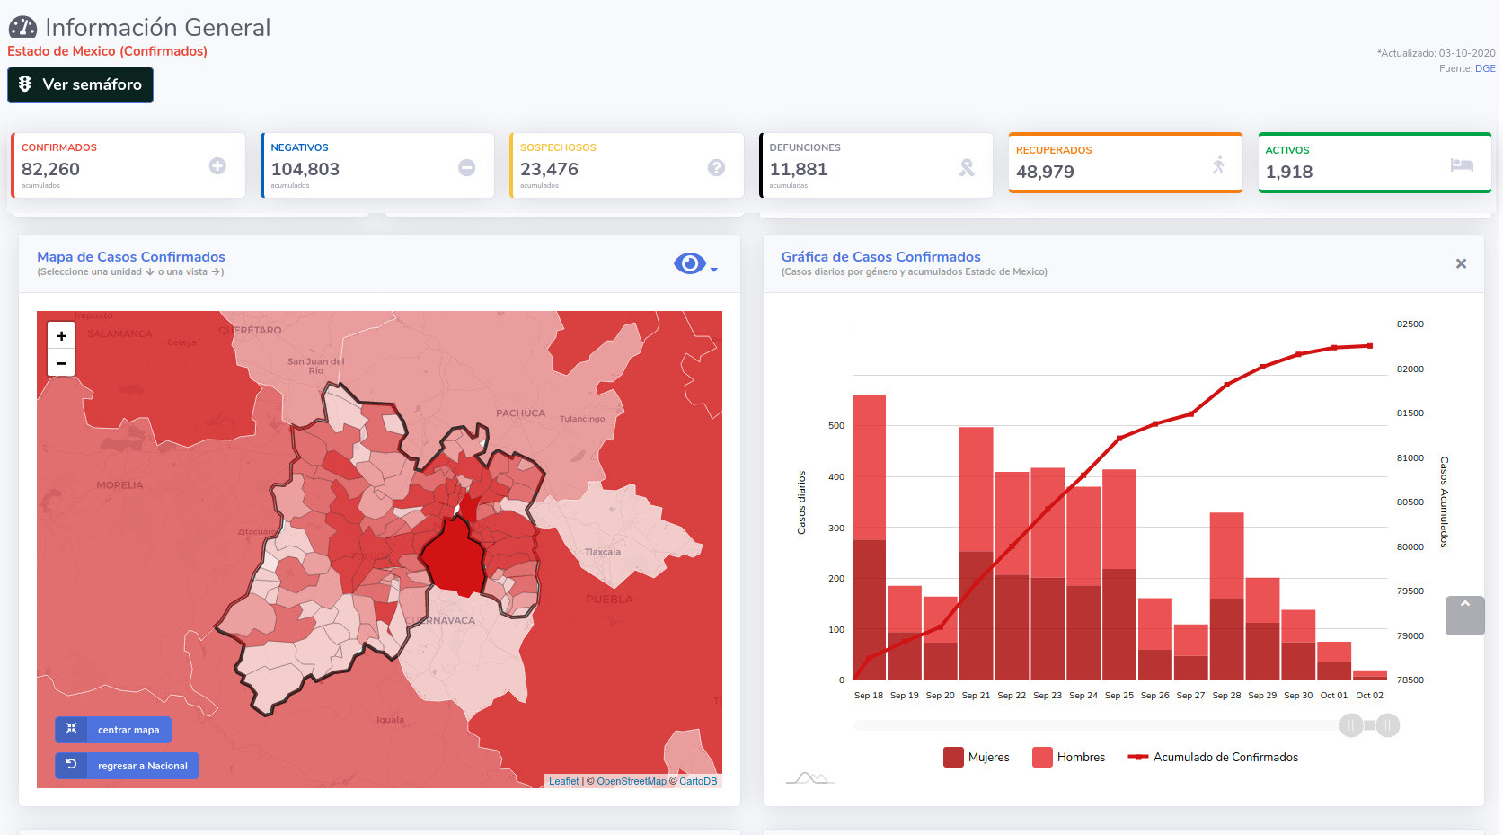Open the CartoDB attribution link
Image resolution: width=1503 pixels, height=835 pixels.
pyautogui.click(x=698, y=781)
